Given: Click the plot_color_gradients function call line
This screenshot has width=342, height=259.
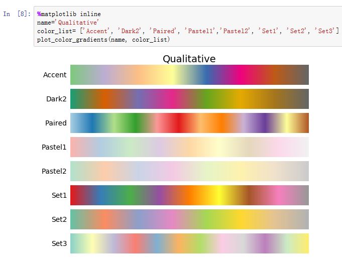Looking at the screenshot, I should tap(103, 39).
